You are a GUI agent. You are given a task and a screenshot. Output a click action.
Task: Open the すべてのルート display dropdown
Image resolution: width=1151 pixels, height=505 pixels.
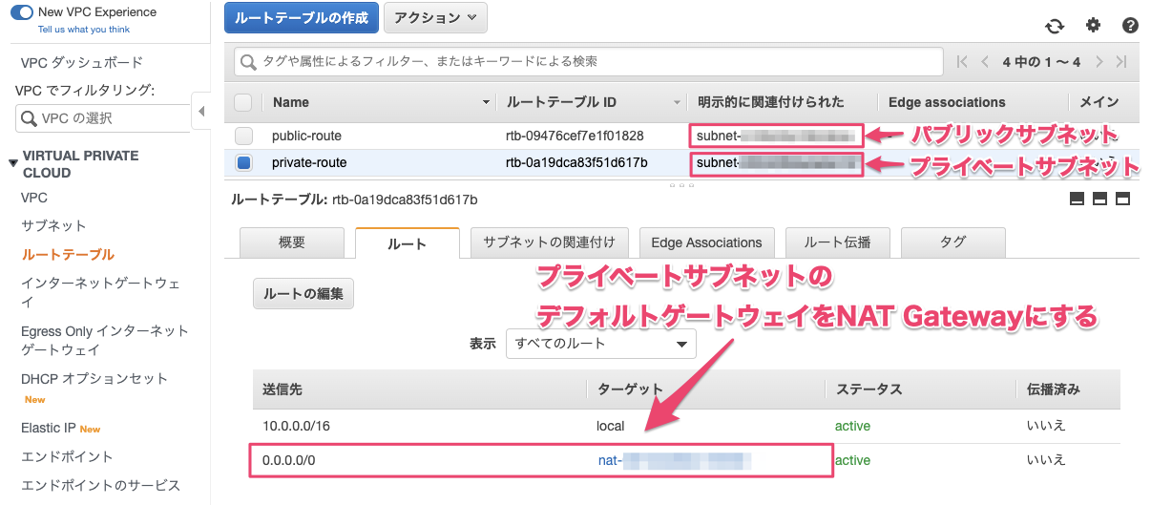pos(600,344)
